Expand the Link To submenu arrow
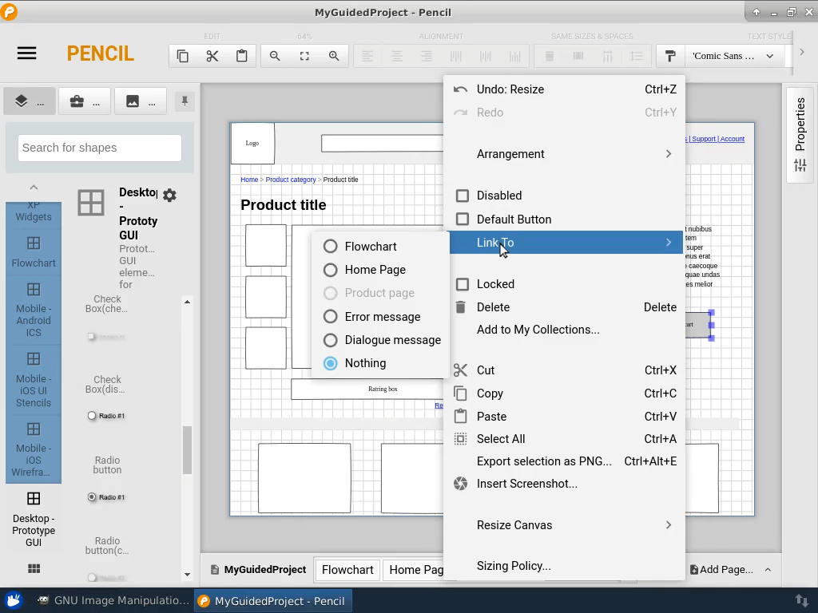This screenshot has width=818, height=613. click(669, 243)
